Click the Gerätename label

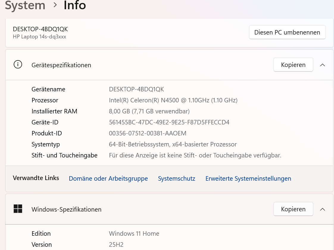(48, 89)
